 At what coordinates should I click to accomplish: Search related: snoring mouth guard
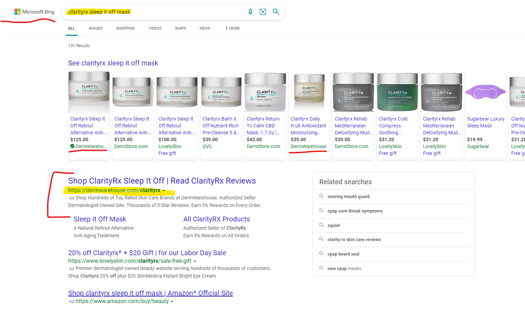[349, 196]
